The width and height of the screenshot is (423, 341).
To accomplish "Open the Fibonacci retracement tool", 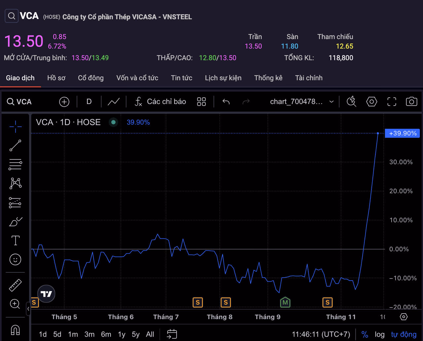I will (x=15, y=164).
